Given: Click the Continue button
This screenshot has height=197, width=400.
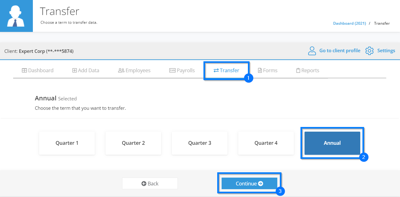Looking at the screenshot, I should tap(249, 184).
